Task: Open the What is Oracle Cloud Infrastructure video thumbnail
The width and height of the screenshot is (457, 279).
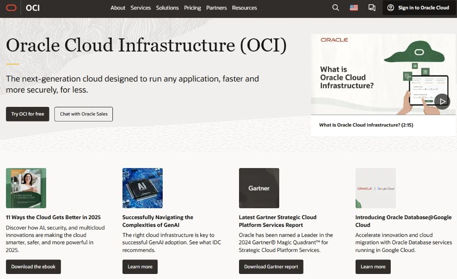Action: (383, 74)
